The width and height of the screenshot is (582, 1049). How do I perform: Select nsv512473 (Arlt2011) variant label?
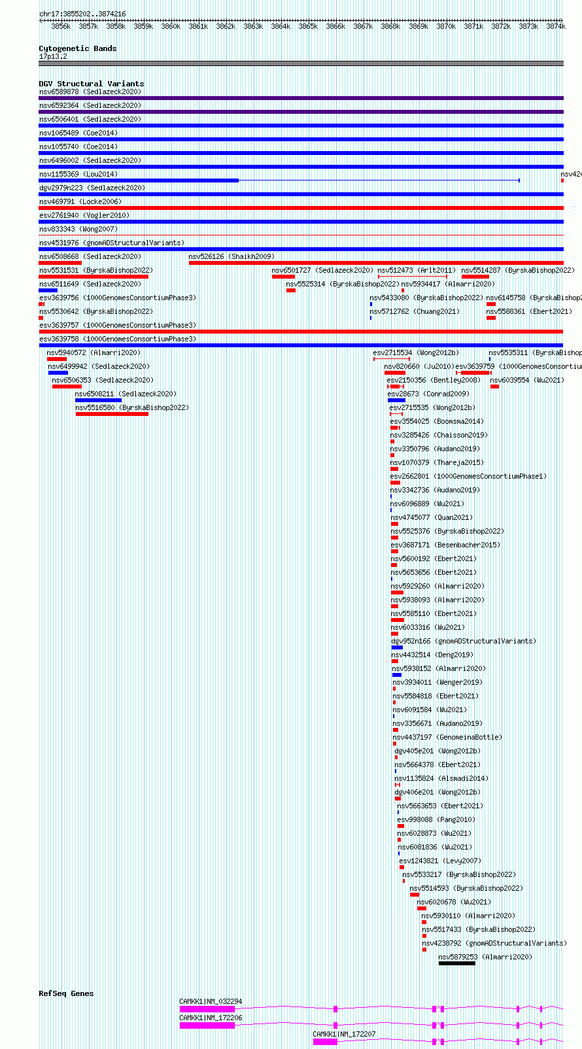click(417, 270)
